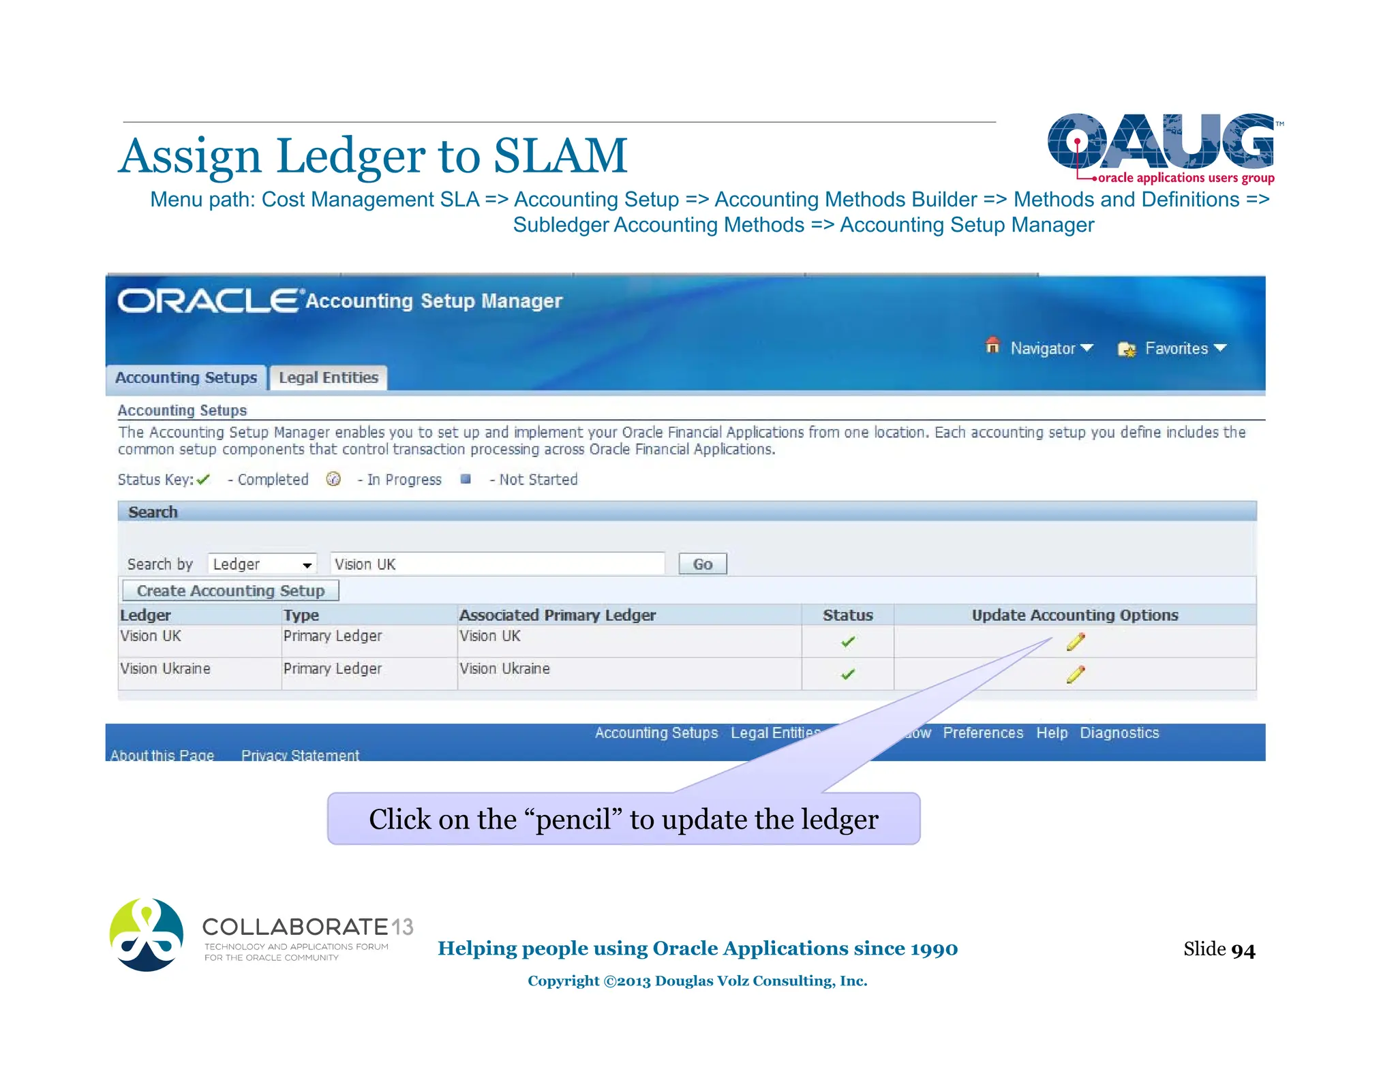Screen dimensions: 1396x1078
Task: Expand the Search by Ledger combo box
Action: coord(262,564)
